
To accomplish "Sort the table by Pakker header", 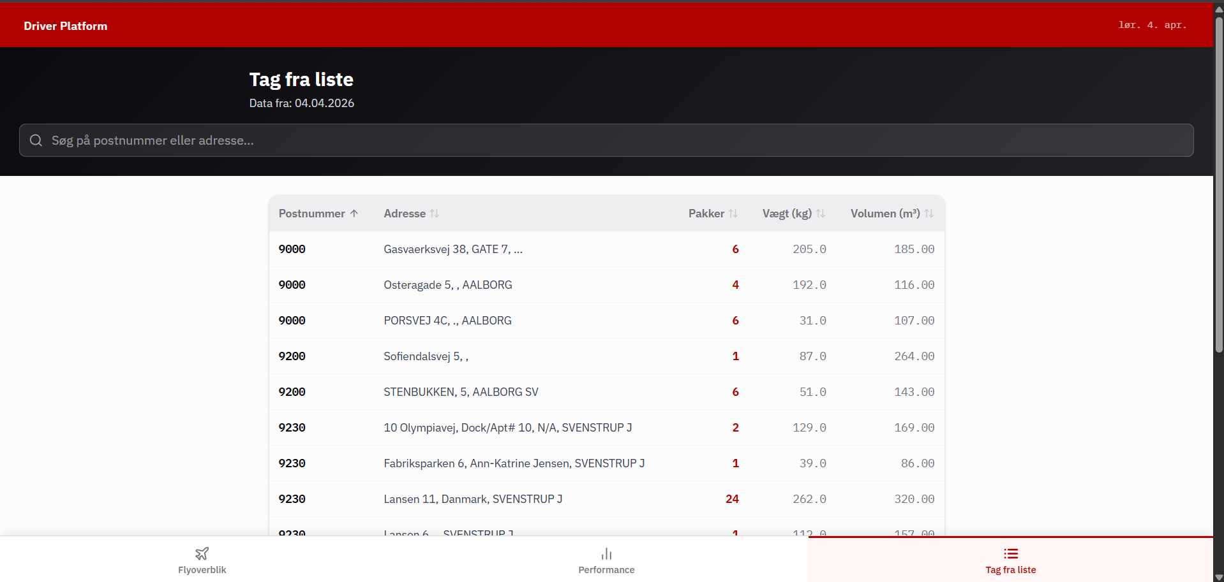I will (713, 214).
